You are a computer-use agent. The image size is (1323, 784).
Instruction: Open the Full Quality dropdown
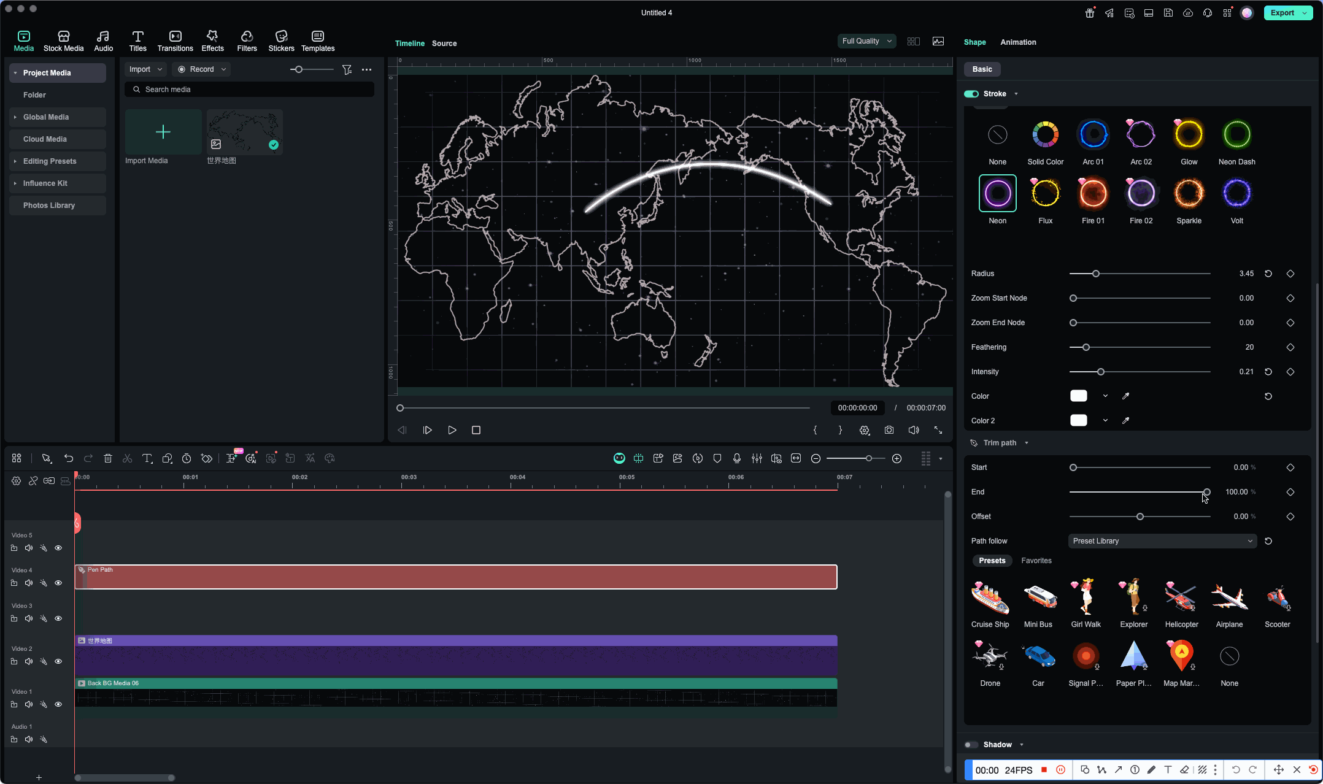(x=866, y=41)
